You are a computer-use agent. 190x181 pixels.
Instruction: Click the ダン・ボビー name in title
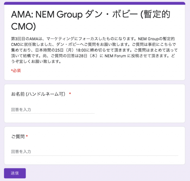pos(111,14)
